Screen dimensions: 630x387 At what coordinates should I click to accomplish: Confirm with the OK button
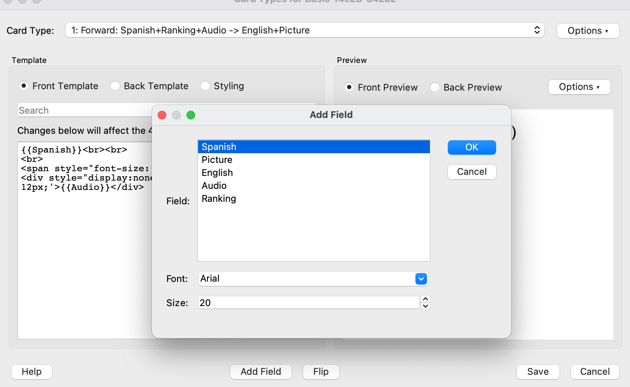pyautogui.click(x=472, y=147)
